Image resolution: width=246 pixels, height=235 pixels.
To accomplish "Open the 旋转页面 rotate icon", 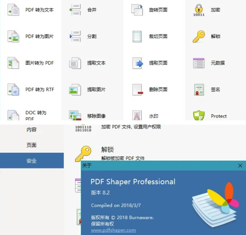I will click(x=137, y=10).
